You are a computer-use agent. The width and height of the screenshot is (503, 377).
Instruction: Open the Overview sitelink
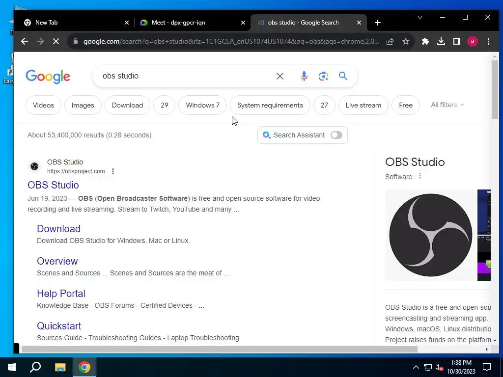(57, 261)
